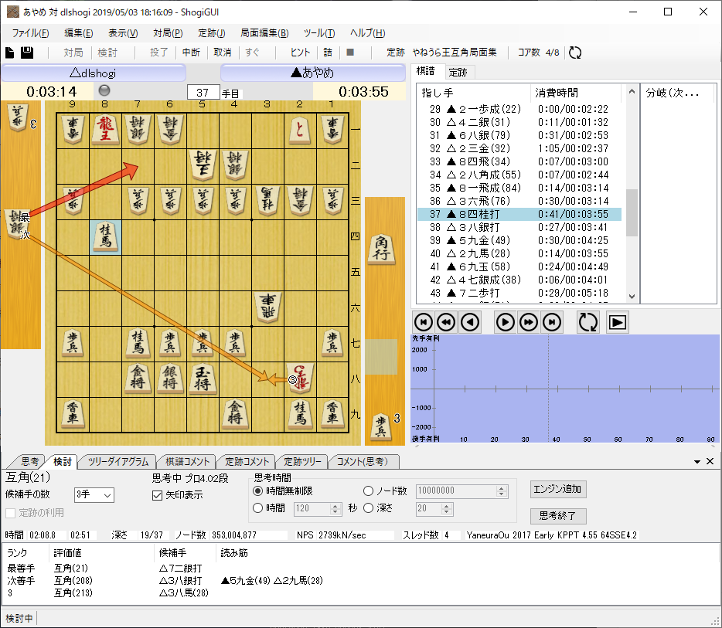Start continuous playback with the boxed play icon
The height and width of the screenshot is (628, 722).
pyautogui.click(x=616, y=322)
